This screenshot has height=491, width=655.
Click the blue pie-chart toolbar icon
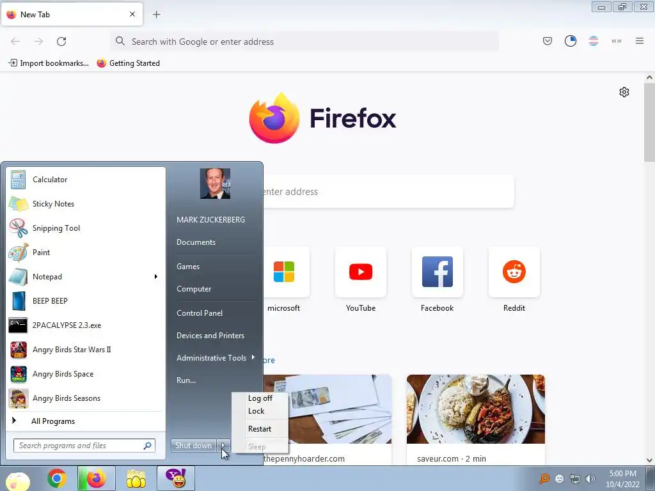[x=571, y=41]
